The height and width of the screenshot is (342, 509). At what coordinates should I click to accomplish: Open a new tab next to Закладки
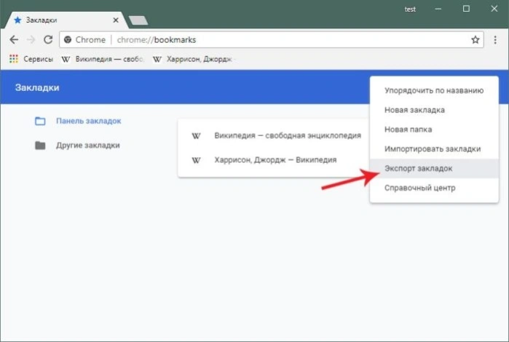coord(138,20)
